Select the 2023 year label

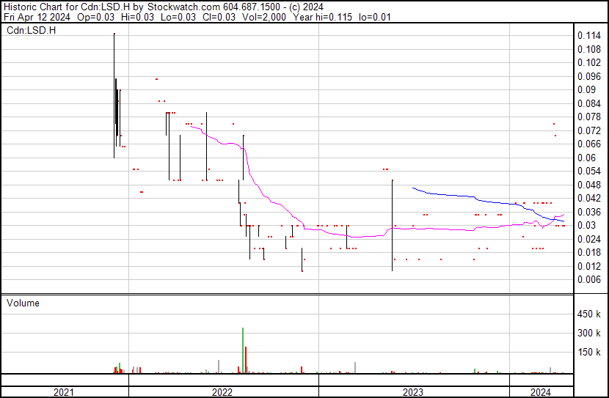coord(413,392)
